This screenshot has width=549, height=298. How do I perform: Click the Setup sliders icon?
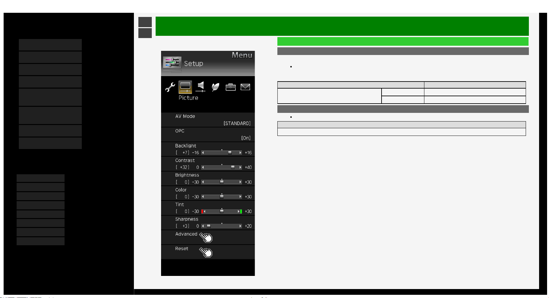click(x=172, y=62)
